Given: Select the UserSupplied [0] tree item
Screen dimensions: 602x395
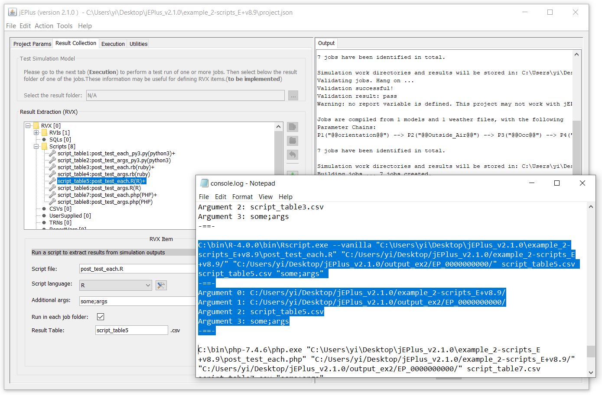Looking at the screenshot, I should click(70, 216).
